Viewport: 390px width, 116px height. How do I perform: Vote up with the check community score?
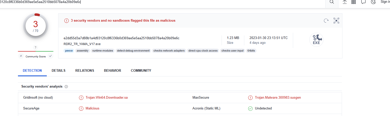click(x=50, y=56)
